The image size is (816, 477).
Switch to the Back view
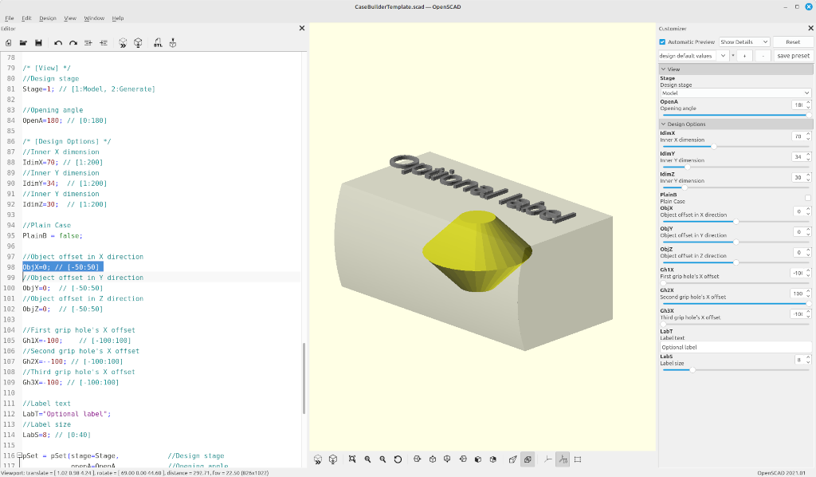tap(492, 459)
